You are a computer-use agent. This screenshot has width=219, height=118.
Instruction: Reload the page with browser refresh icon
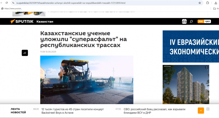click(7, 3)
